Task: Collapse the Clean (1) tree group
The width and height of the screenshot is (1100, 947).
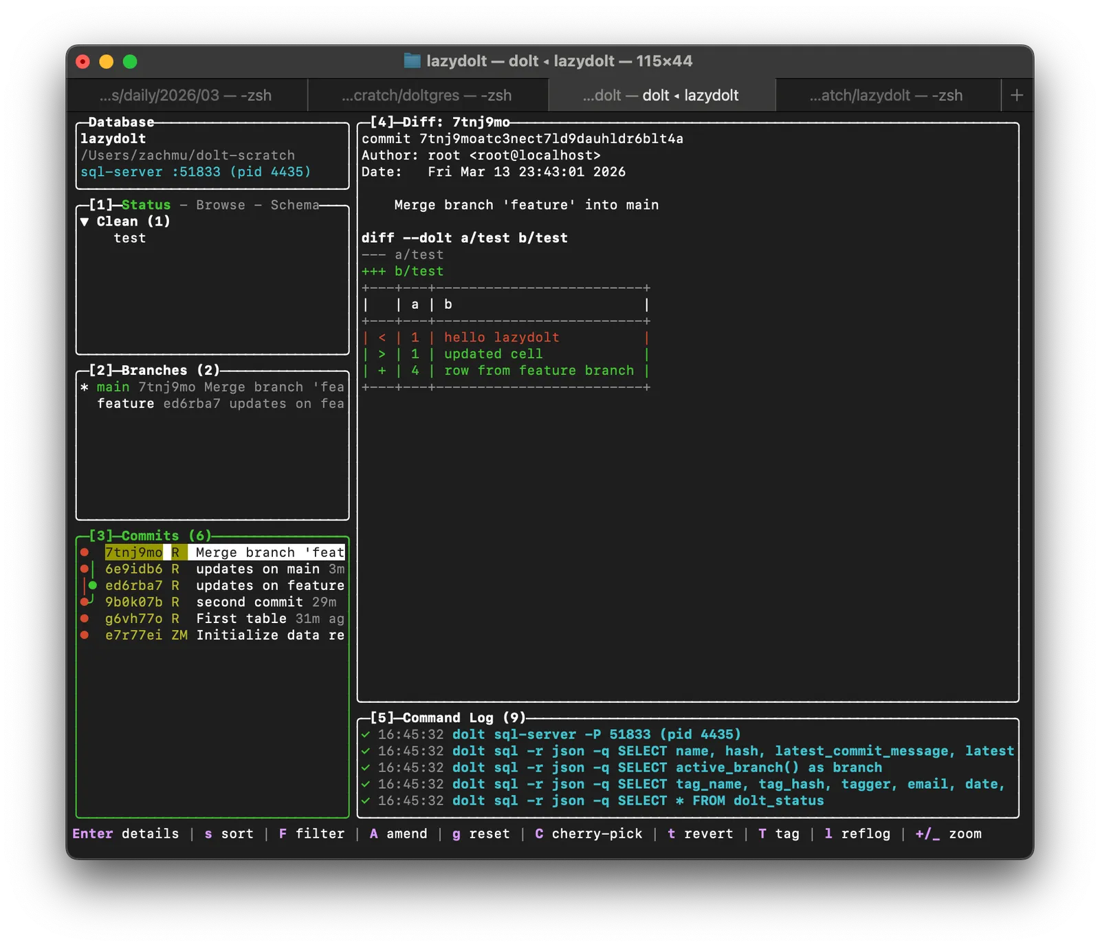Action: click(85, 221)
